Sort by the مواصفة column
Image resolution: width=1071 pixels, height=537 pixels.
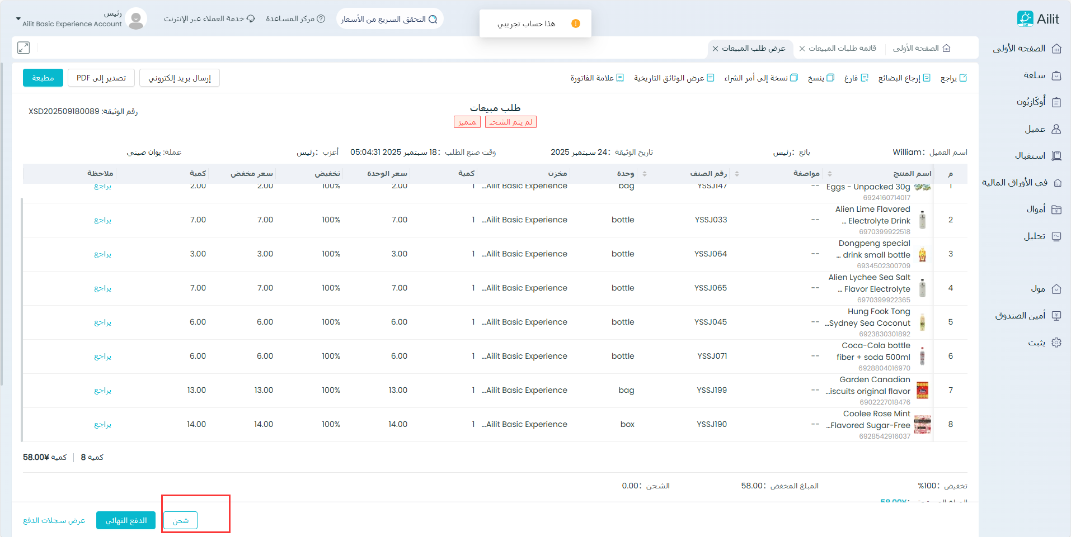(830, 174)
